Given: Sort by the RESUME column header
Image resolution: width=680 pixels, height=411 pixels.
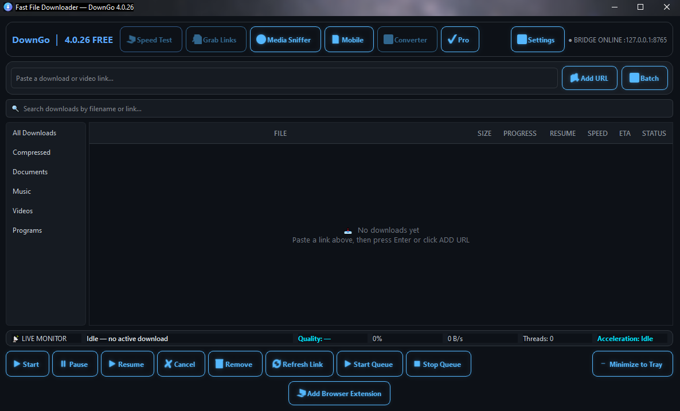Looking at the screenshot, I should click(x=562, y=133).
